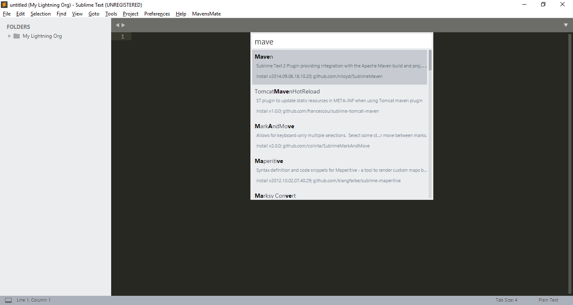Image resolution: width=573 pixels, height=305 pixels.
Task: Open the Help menu
Action: (181, 14)
